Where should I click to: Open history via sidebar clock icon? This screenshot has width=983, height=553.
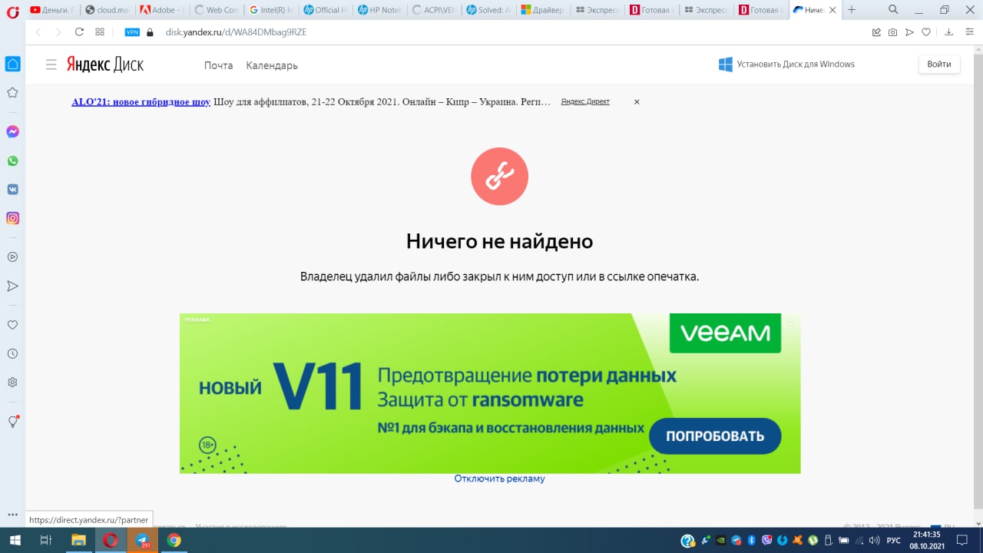pyautogui.click(x=12, y=354)
